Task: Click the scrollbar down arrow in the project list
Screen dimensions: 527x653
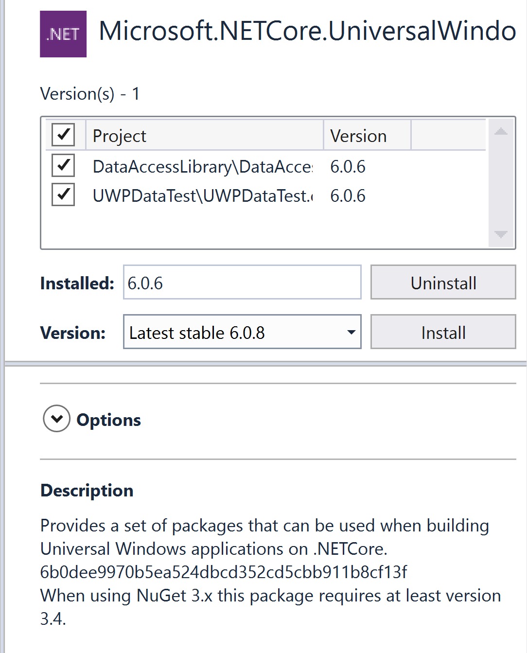Action: click(500, 234)
